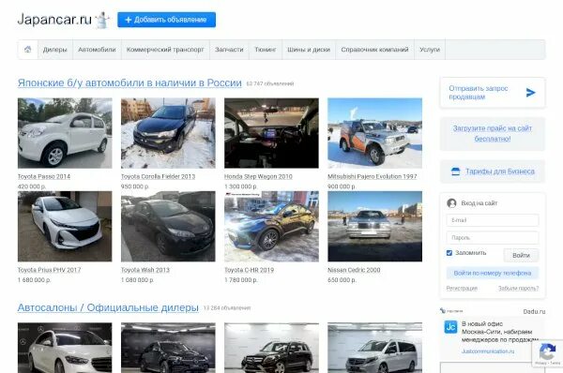563x373 pixels.
Task: Open the Toyota C-HR 2019 photo
Action: pyautogui.click(x=271, y=226)
